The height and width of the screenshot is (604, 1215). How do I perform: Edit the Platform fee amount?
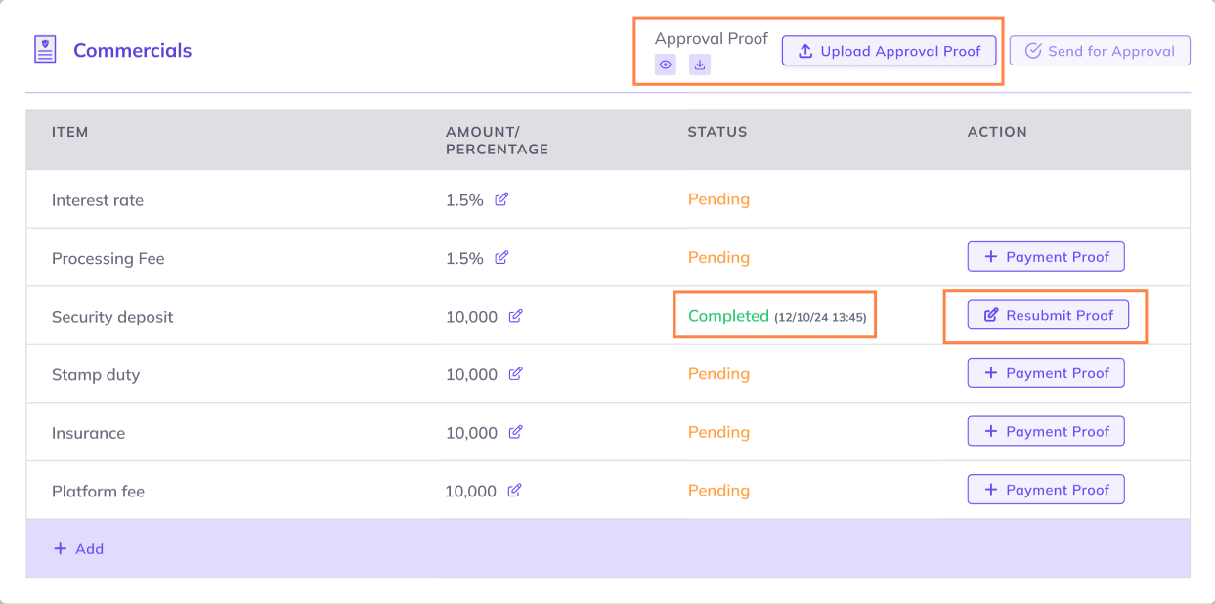pos(514,491)
